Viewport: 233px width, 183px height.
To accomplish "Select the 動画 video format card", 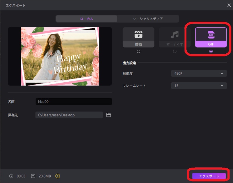I will [x=138, y=37].
